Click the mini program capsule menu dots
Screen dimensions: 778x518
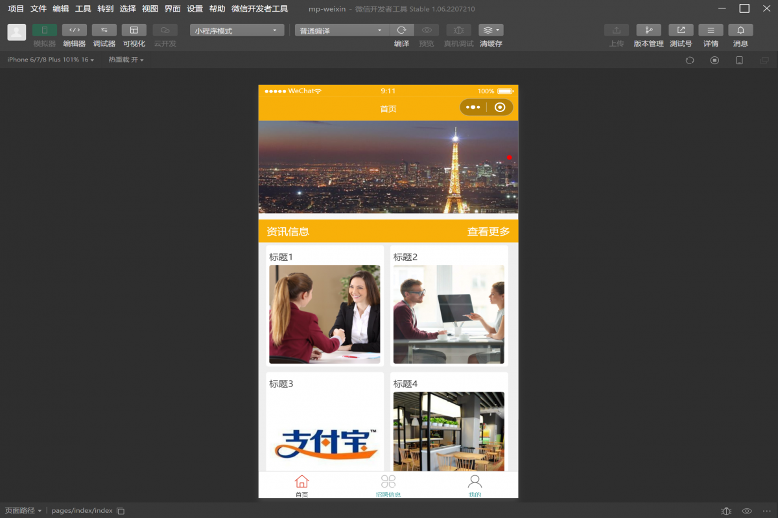473,107
